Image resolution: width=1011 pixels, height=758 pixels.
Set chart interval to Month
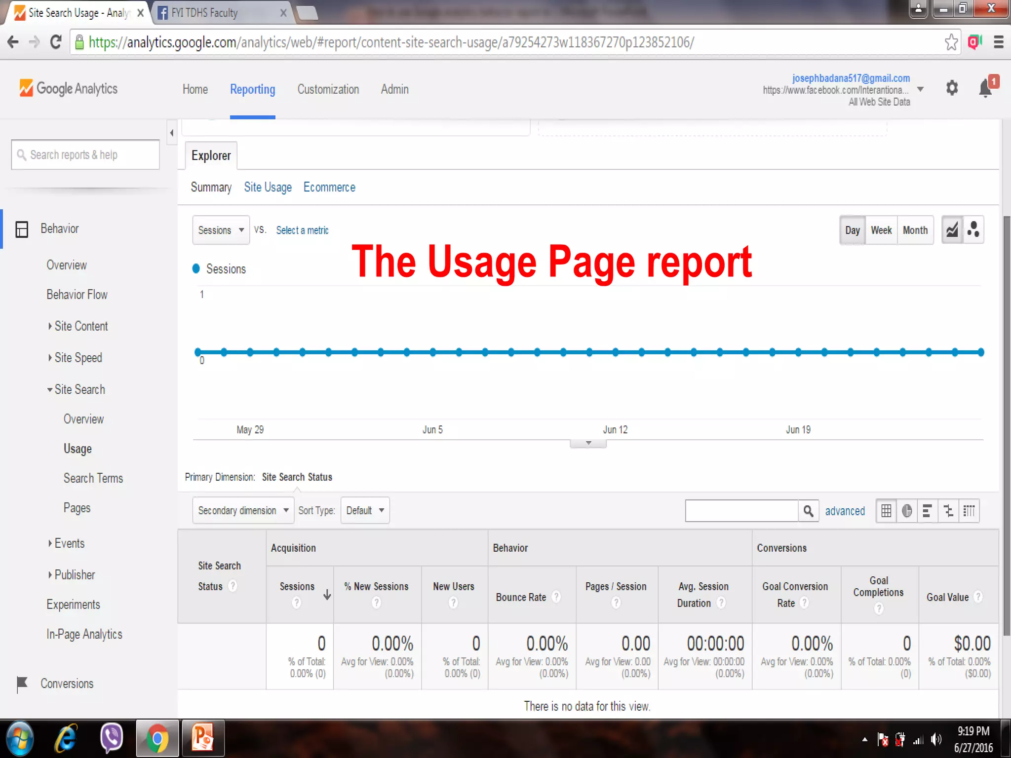coord(915,230)
